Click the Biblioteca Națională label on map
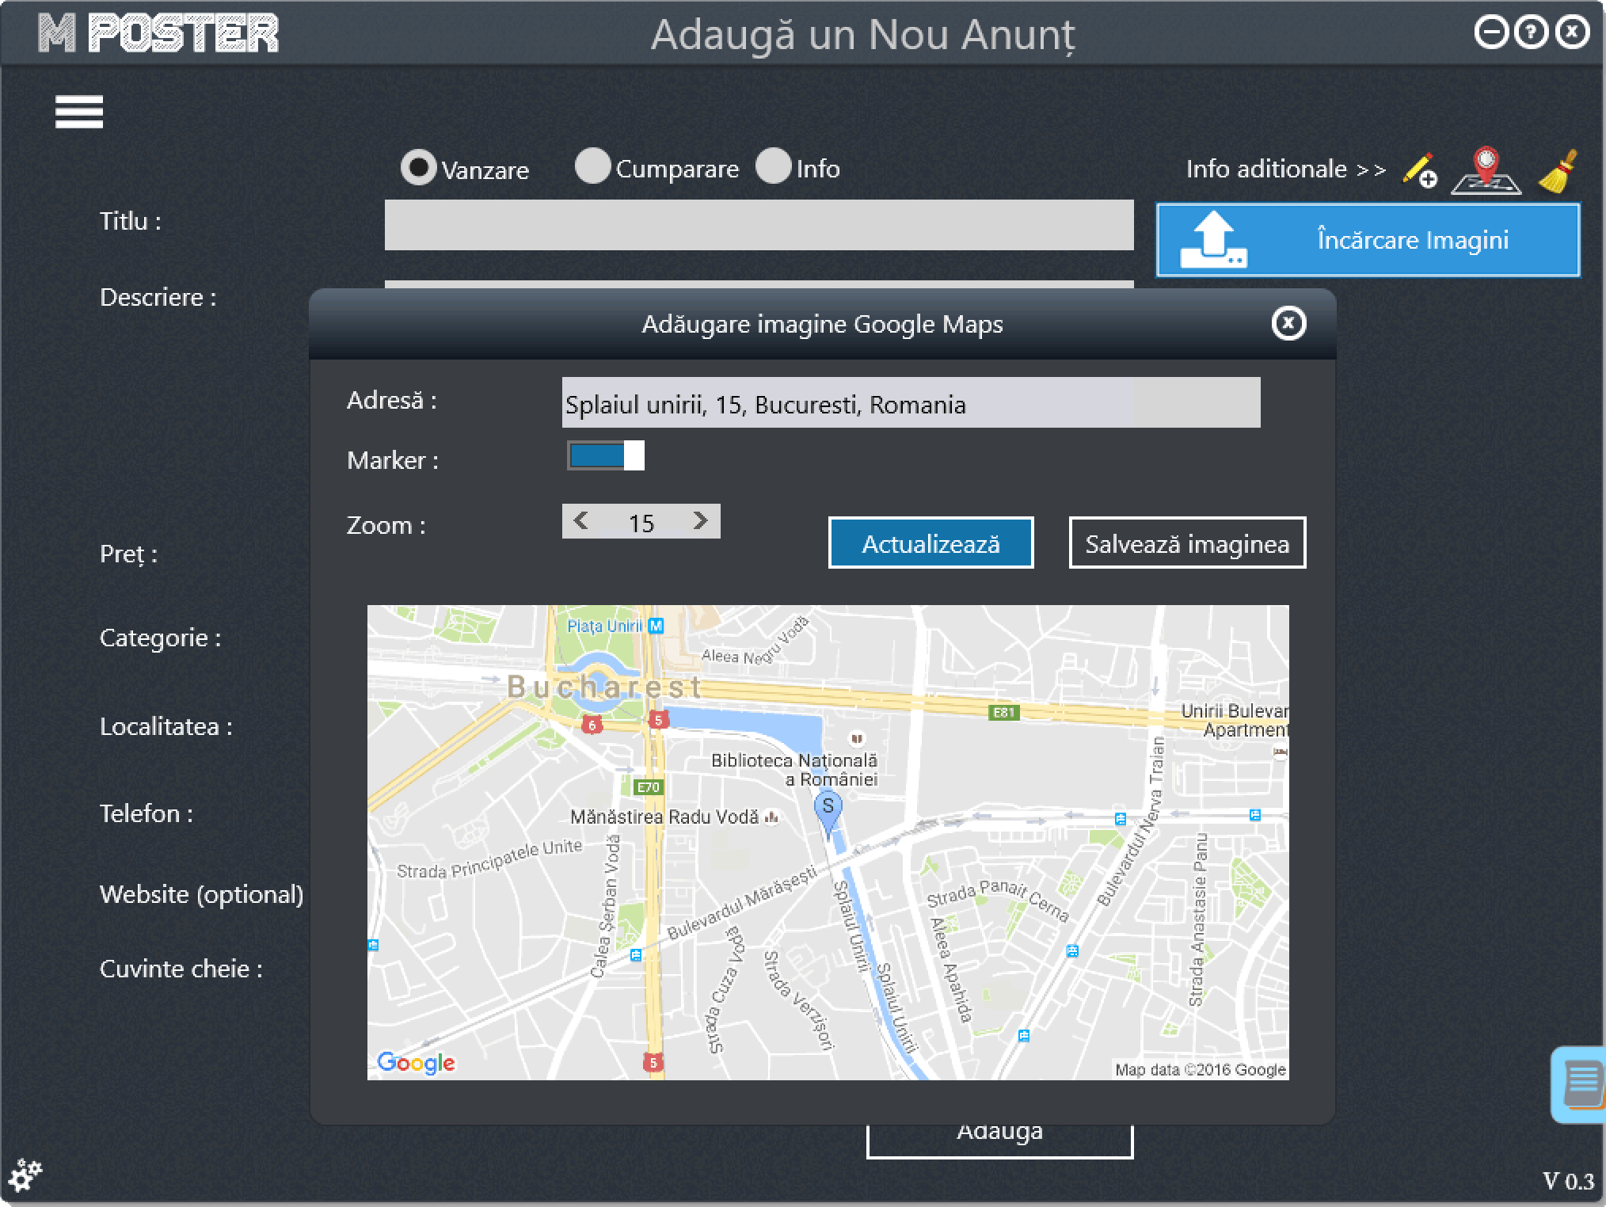The width and height of the screenshot is (1606, 1207). [794, 769]
